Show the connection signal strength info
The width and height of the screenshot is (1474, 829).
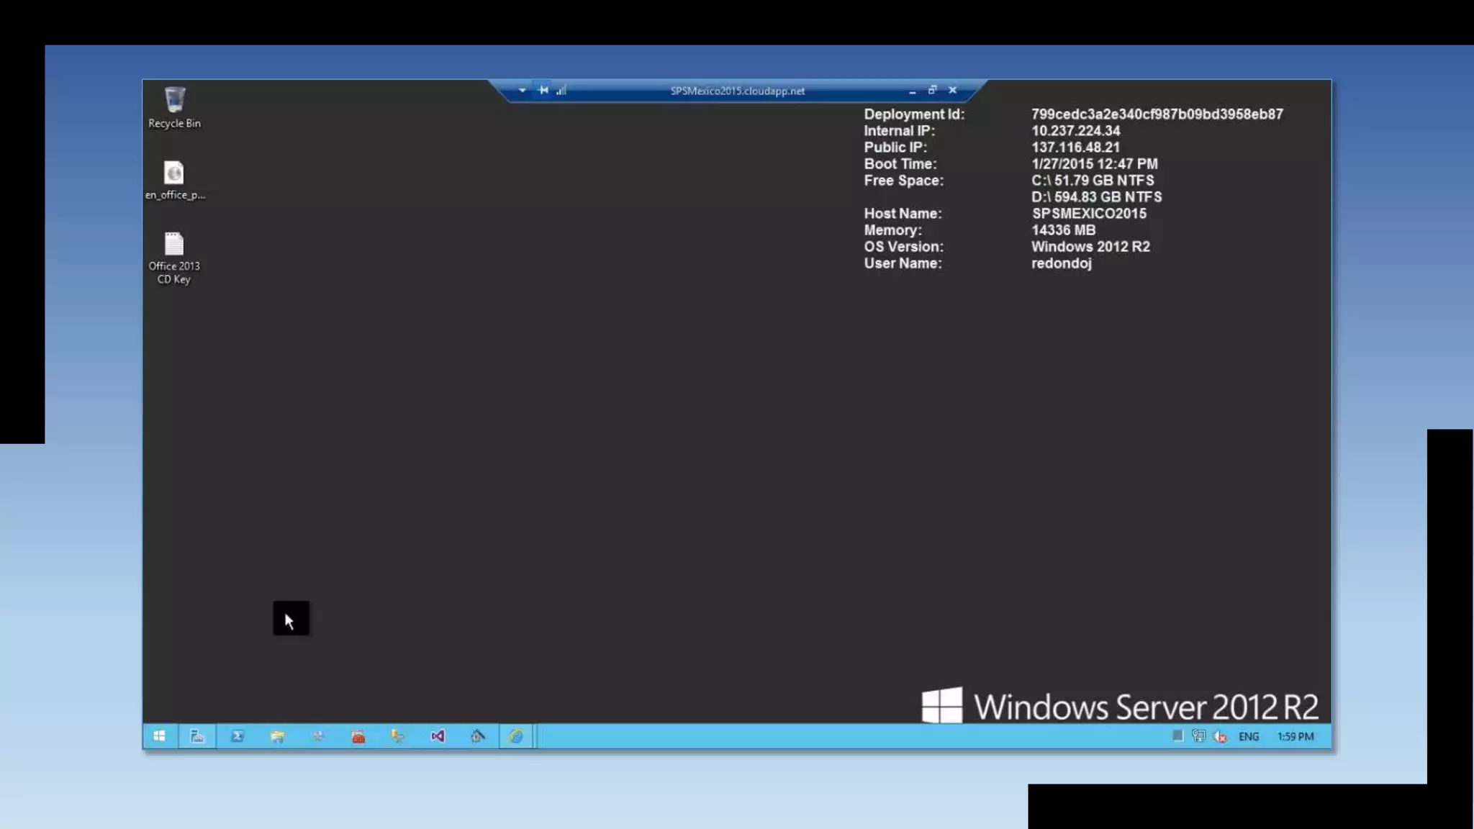(x=561, y=91)
